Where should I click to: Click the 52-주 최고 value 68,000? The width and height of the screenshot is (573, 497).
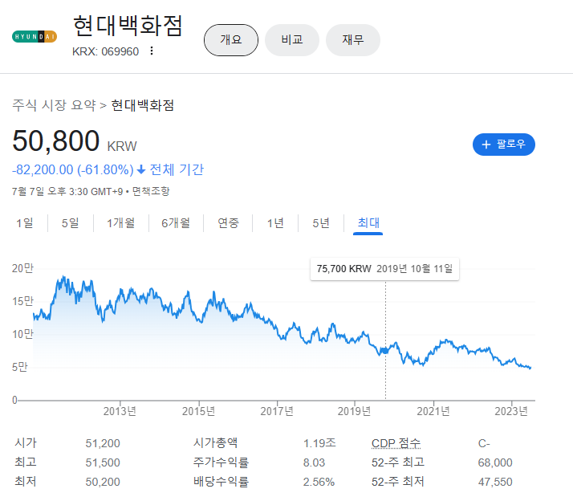tap(495, 462)
